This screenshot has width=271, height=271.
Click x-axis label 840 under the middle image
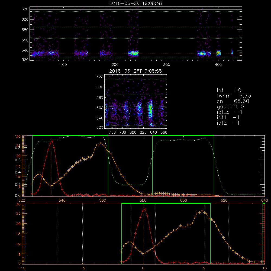[x=153, y=133]
